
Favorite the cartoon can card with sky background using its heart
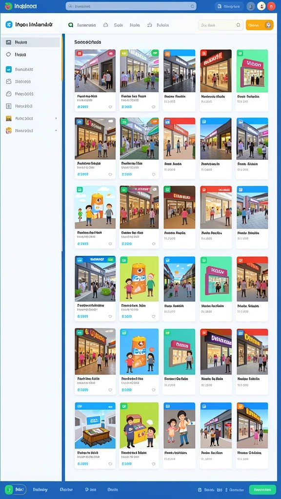point(110,244)
